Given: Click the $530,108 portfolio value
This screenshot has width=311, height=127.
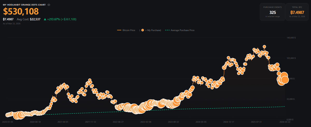Looking at the screenshot, I should coord(21,12).
